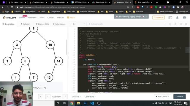Go to the Problems page
This screenshot has width=190, height=106.
[x=32, y=18]
